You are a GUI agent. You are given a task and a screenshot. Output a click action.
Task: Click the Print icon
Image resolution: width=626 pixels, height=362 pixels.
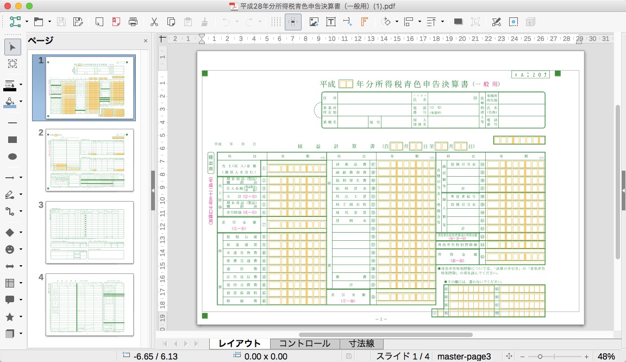coord(133,22)
